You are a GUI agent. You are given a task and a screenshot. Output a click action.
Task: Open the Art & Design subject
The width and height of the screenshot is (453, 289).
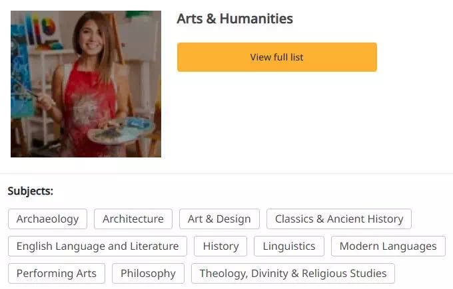click(x=219, y=219)
